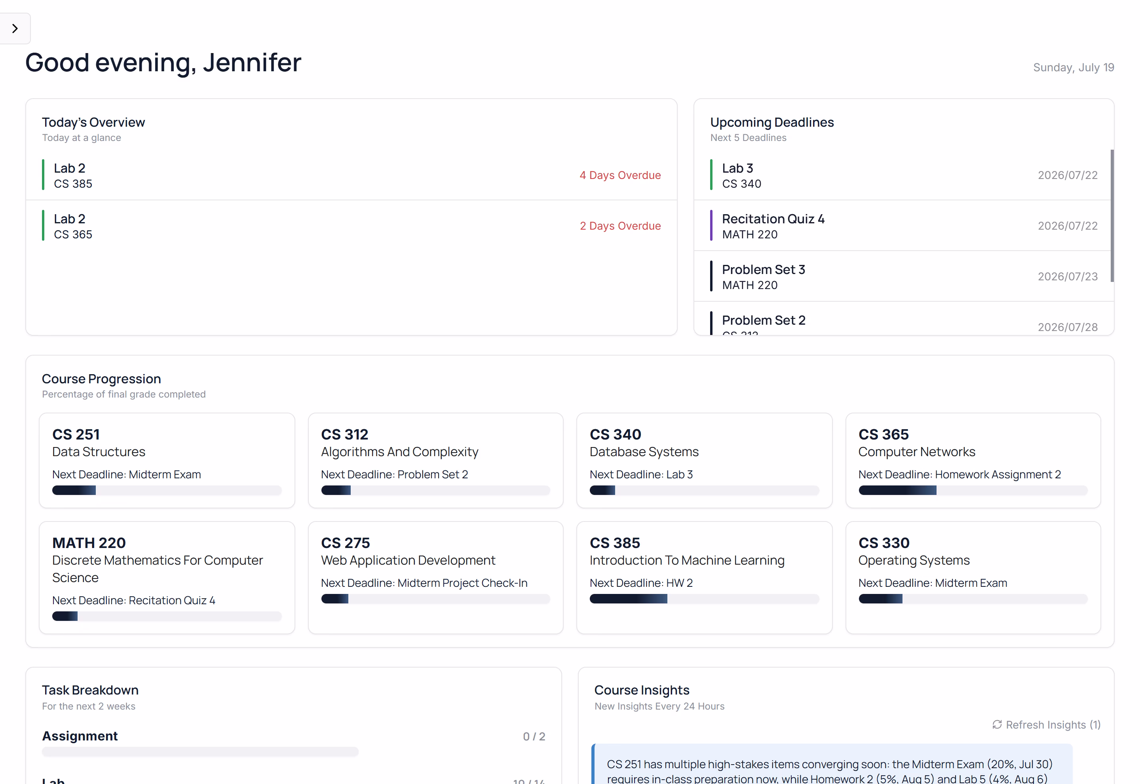Click 'Next Deadline: Homework Assignment 2' text

[959, 474]
